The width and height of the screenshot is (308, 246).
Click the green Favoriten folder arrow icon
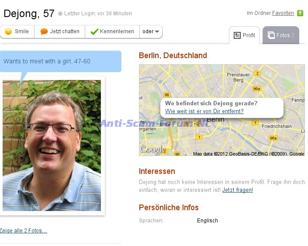(300, 13)
